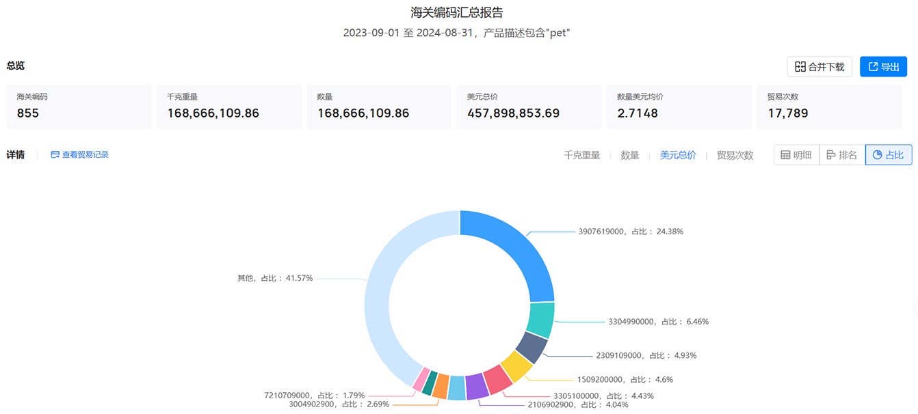The height and width of the screenshot is (414, 918).
Task: Select the purple 2106902900 donut slice
Action: pos(477,387)
